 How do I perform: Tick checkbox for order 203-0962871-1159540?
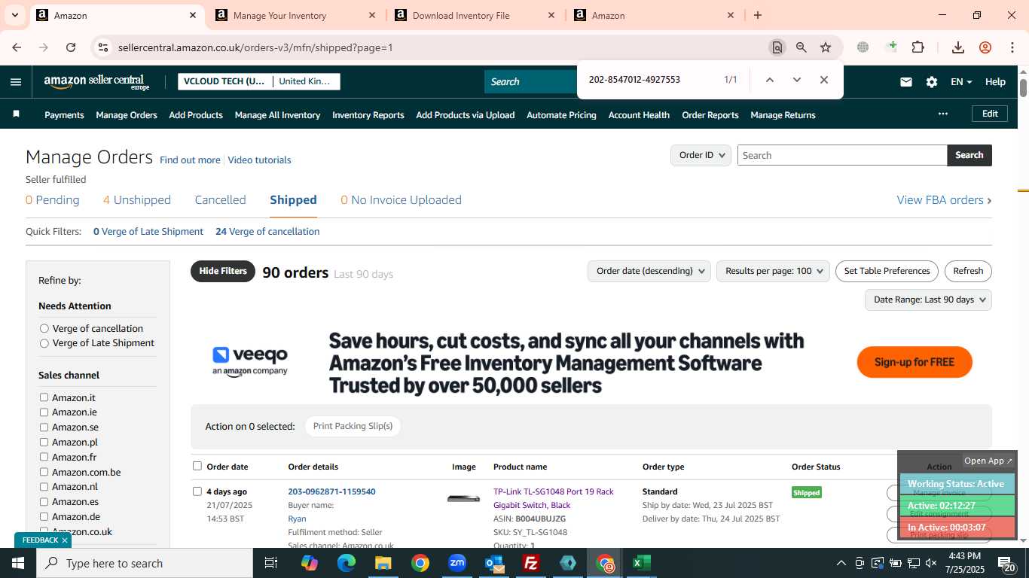tap(197, 491)
